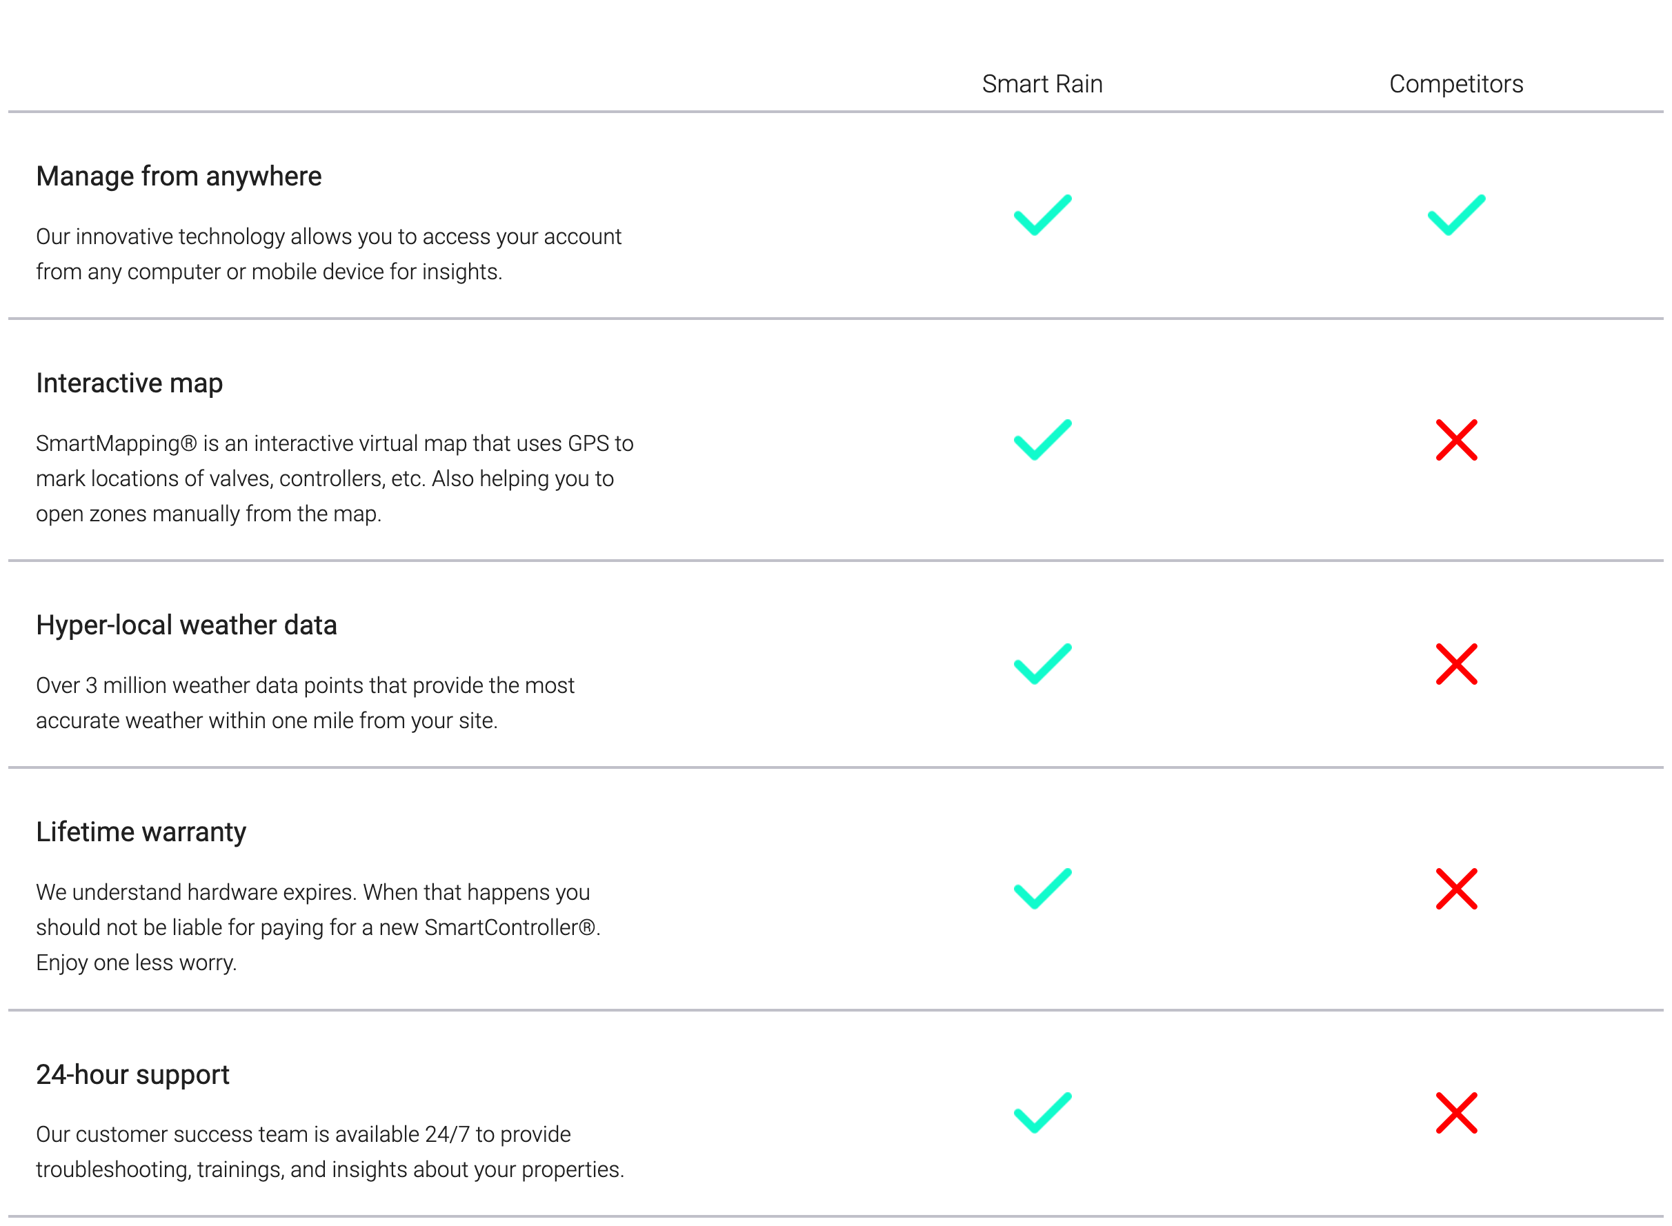Screen dimensions: 1672x1226
Task: Click the Competitors column header
Action: click(1456, 84)
